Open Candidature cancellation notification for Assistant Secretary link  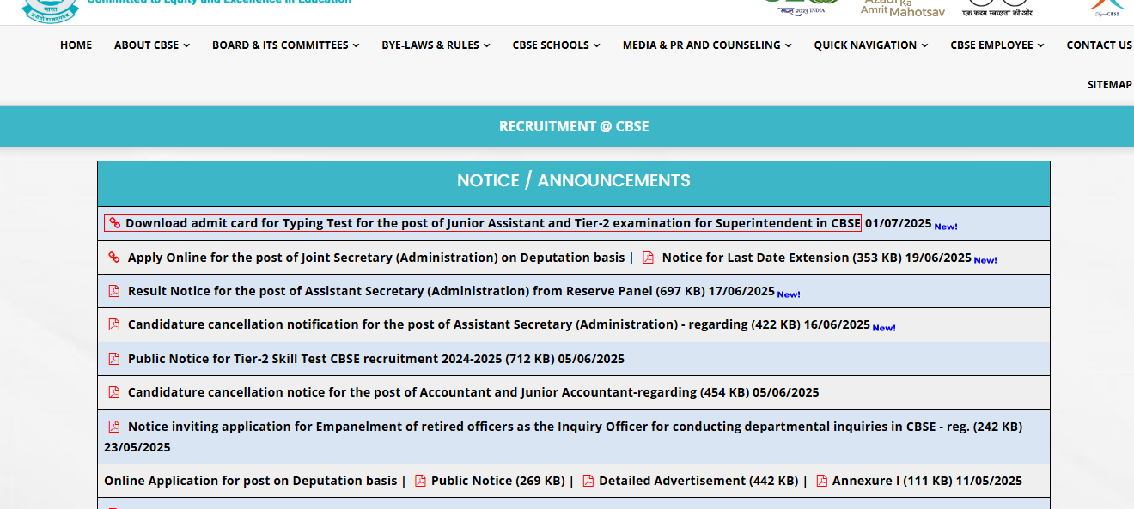464,324
